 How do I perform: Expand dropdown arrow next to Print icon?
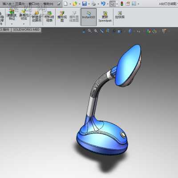[x=98, y=4]
